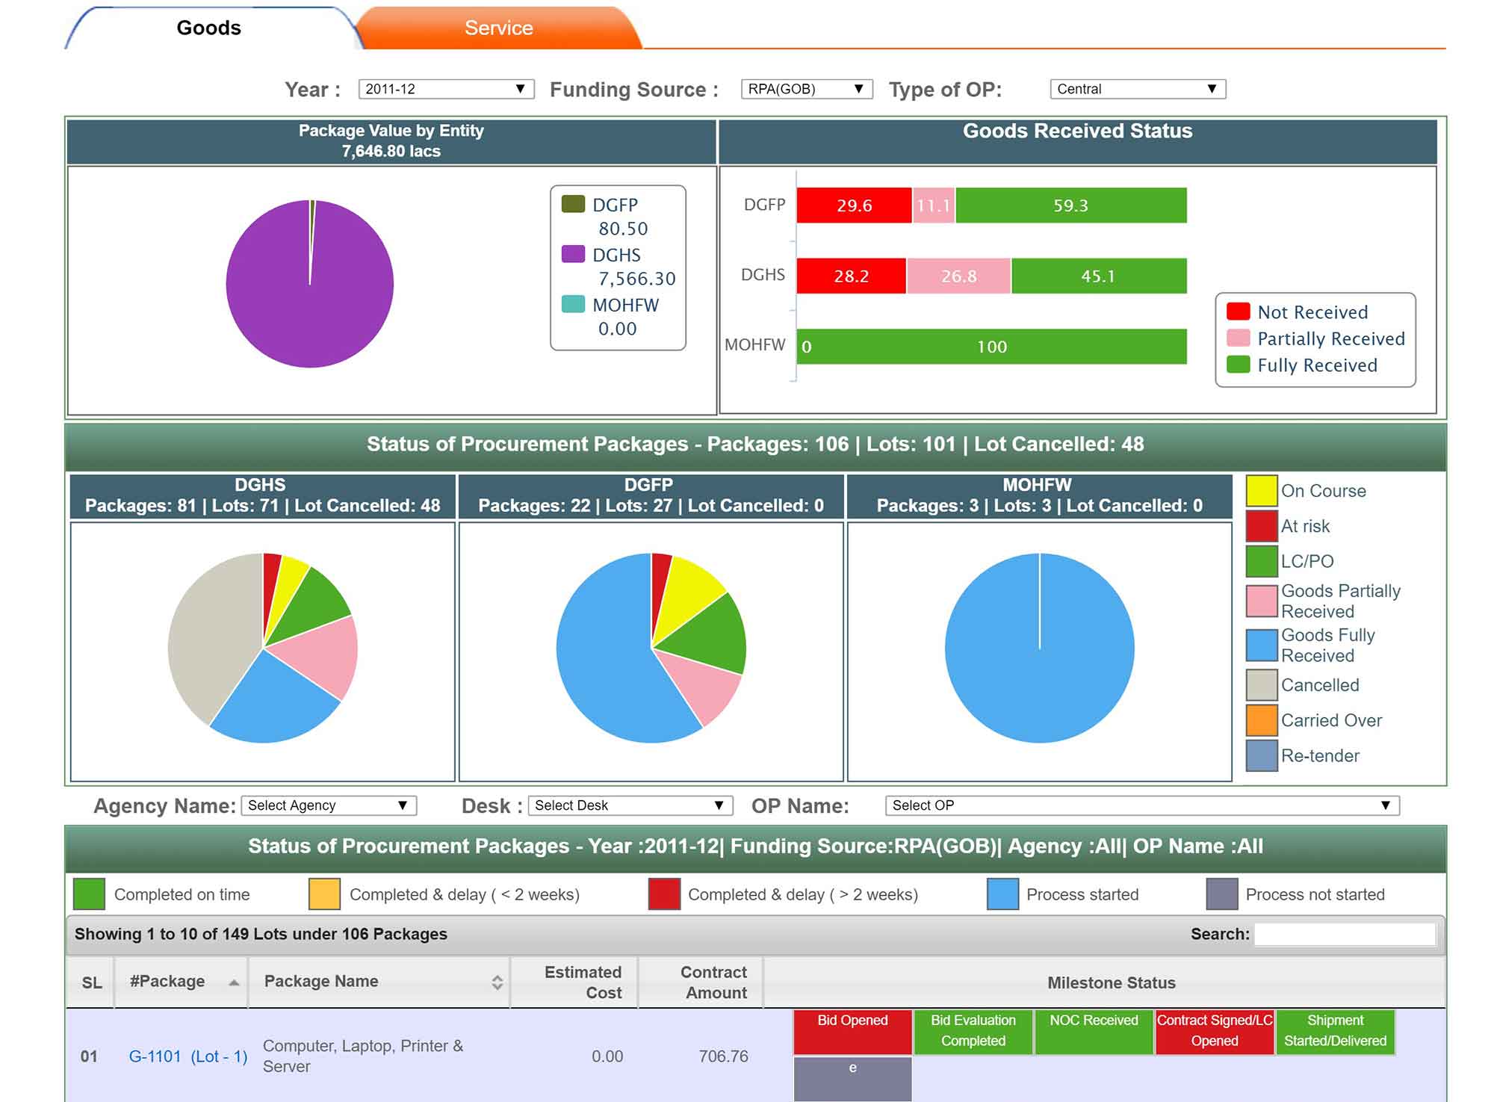The width and height of the screenshot is (1494, 1102).
Task: Open the Year dropdown showing 2011-12
Action: point(446,89)
